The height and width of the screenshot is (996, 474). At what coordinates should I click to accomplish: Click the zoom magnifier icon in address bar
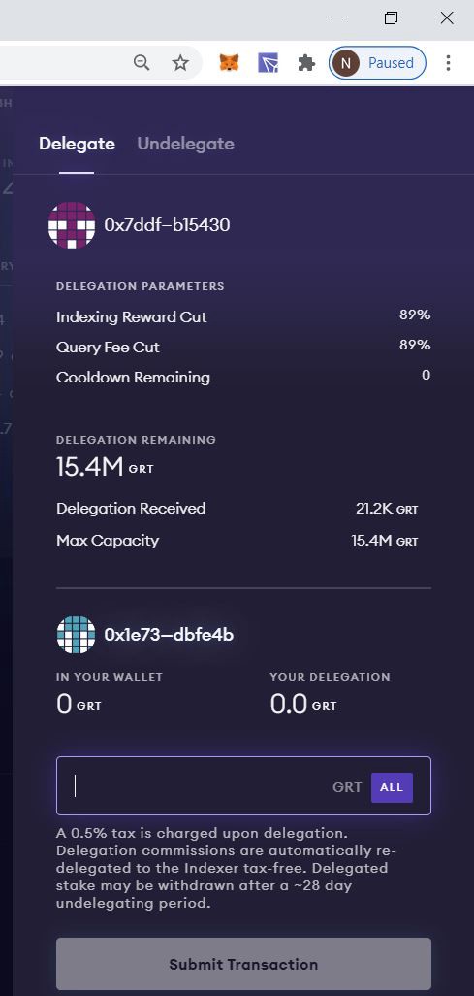142,63
